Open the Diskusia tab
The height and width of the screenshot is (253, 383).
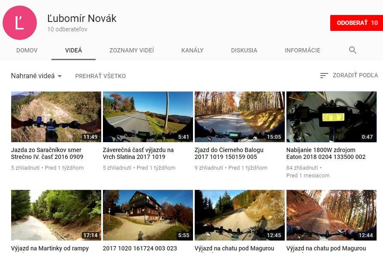(244, 50)
